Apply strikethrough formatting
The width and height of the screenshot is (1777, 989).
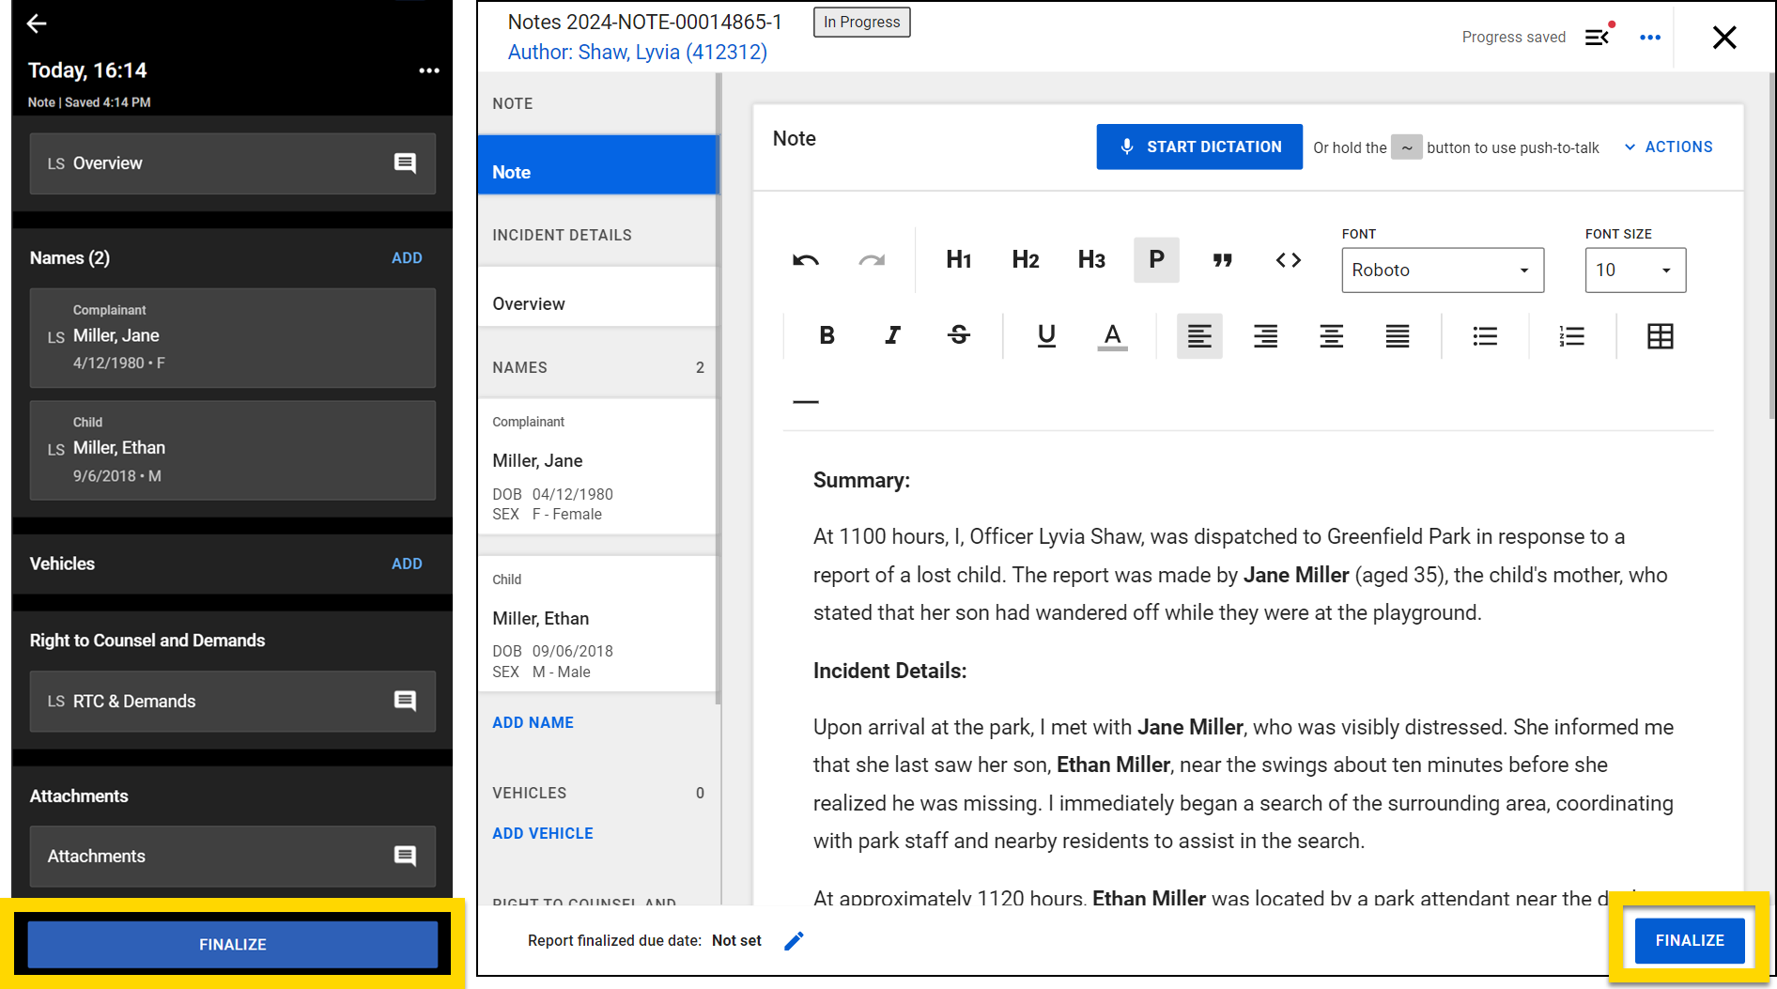[x=958, y=335]
